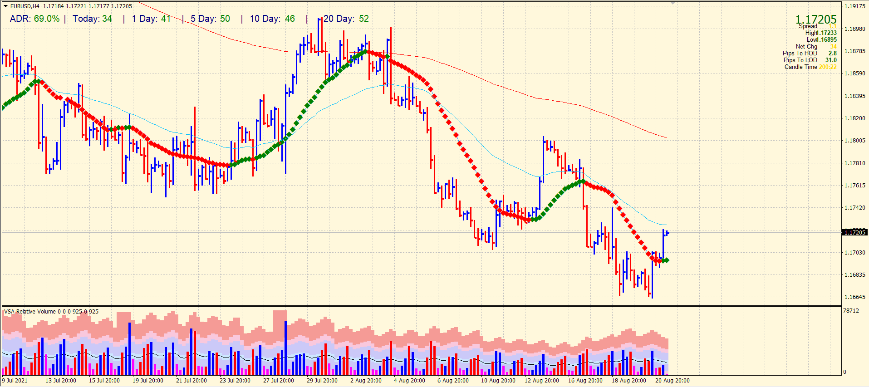
Task: Click the last green diamond trend marker
Action: coord(666,260)
